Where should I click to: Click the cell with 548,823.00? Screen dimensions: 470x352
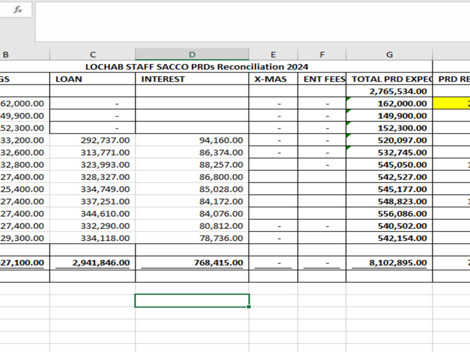[x=389, y=201]
